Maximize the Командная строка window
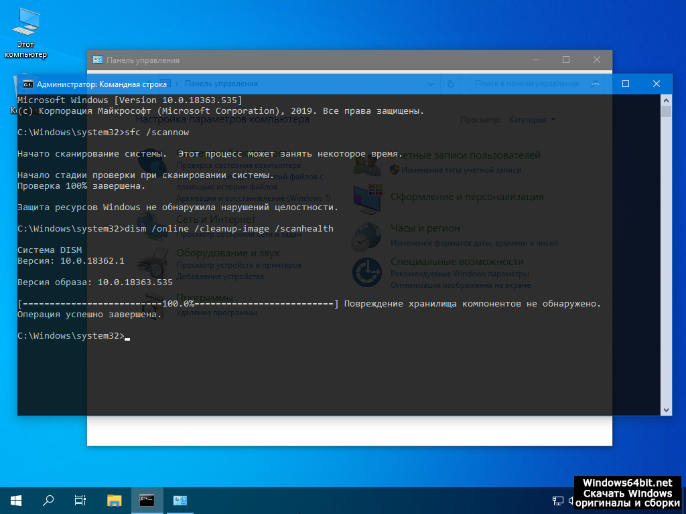The height and width of the screenshot is (514, 686). pos(626,84)
